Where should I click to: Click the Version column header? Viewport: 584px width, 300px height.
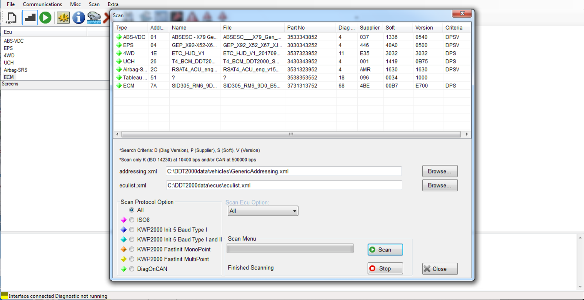click(x=428, y=28)
